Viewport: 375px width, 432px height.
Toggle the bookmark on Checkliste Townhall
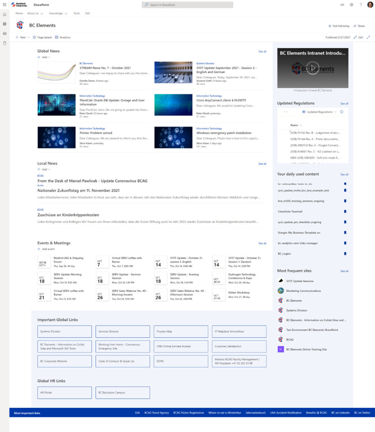[345, 211]
